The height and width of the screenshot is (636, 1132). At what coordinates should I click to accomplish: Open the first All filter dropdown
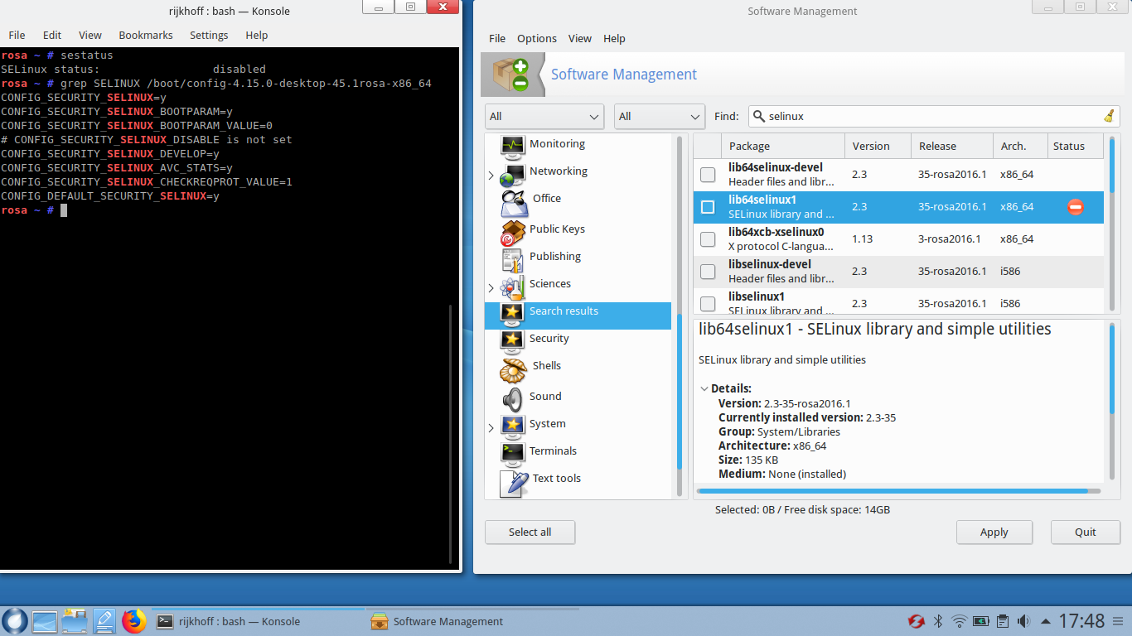click(544, 117)
